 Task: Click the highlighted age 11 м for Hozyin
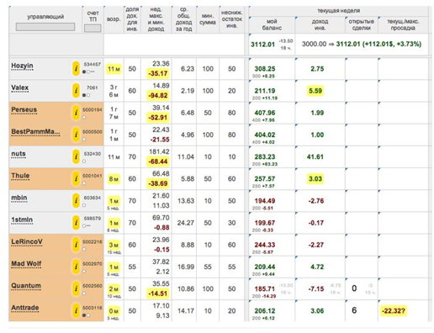[x=114, y=69]
